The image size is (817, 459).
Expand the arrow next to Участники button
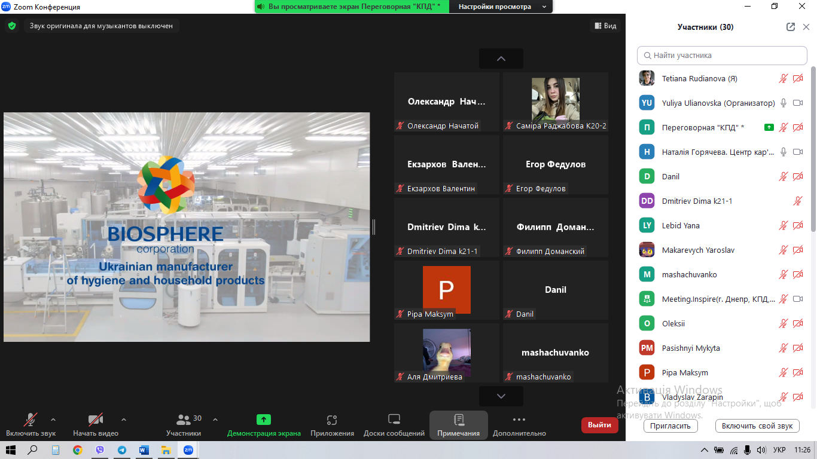[215, 419]
